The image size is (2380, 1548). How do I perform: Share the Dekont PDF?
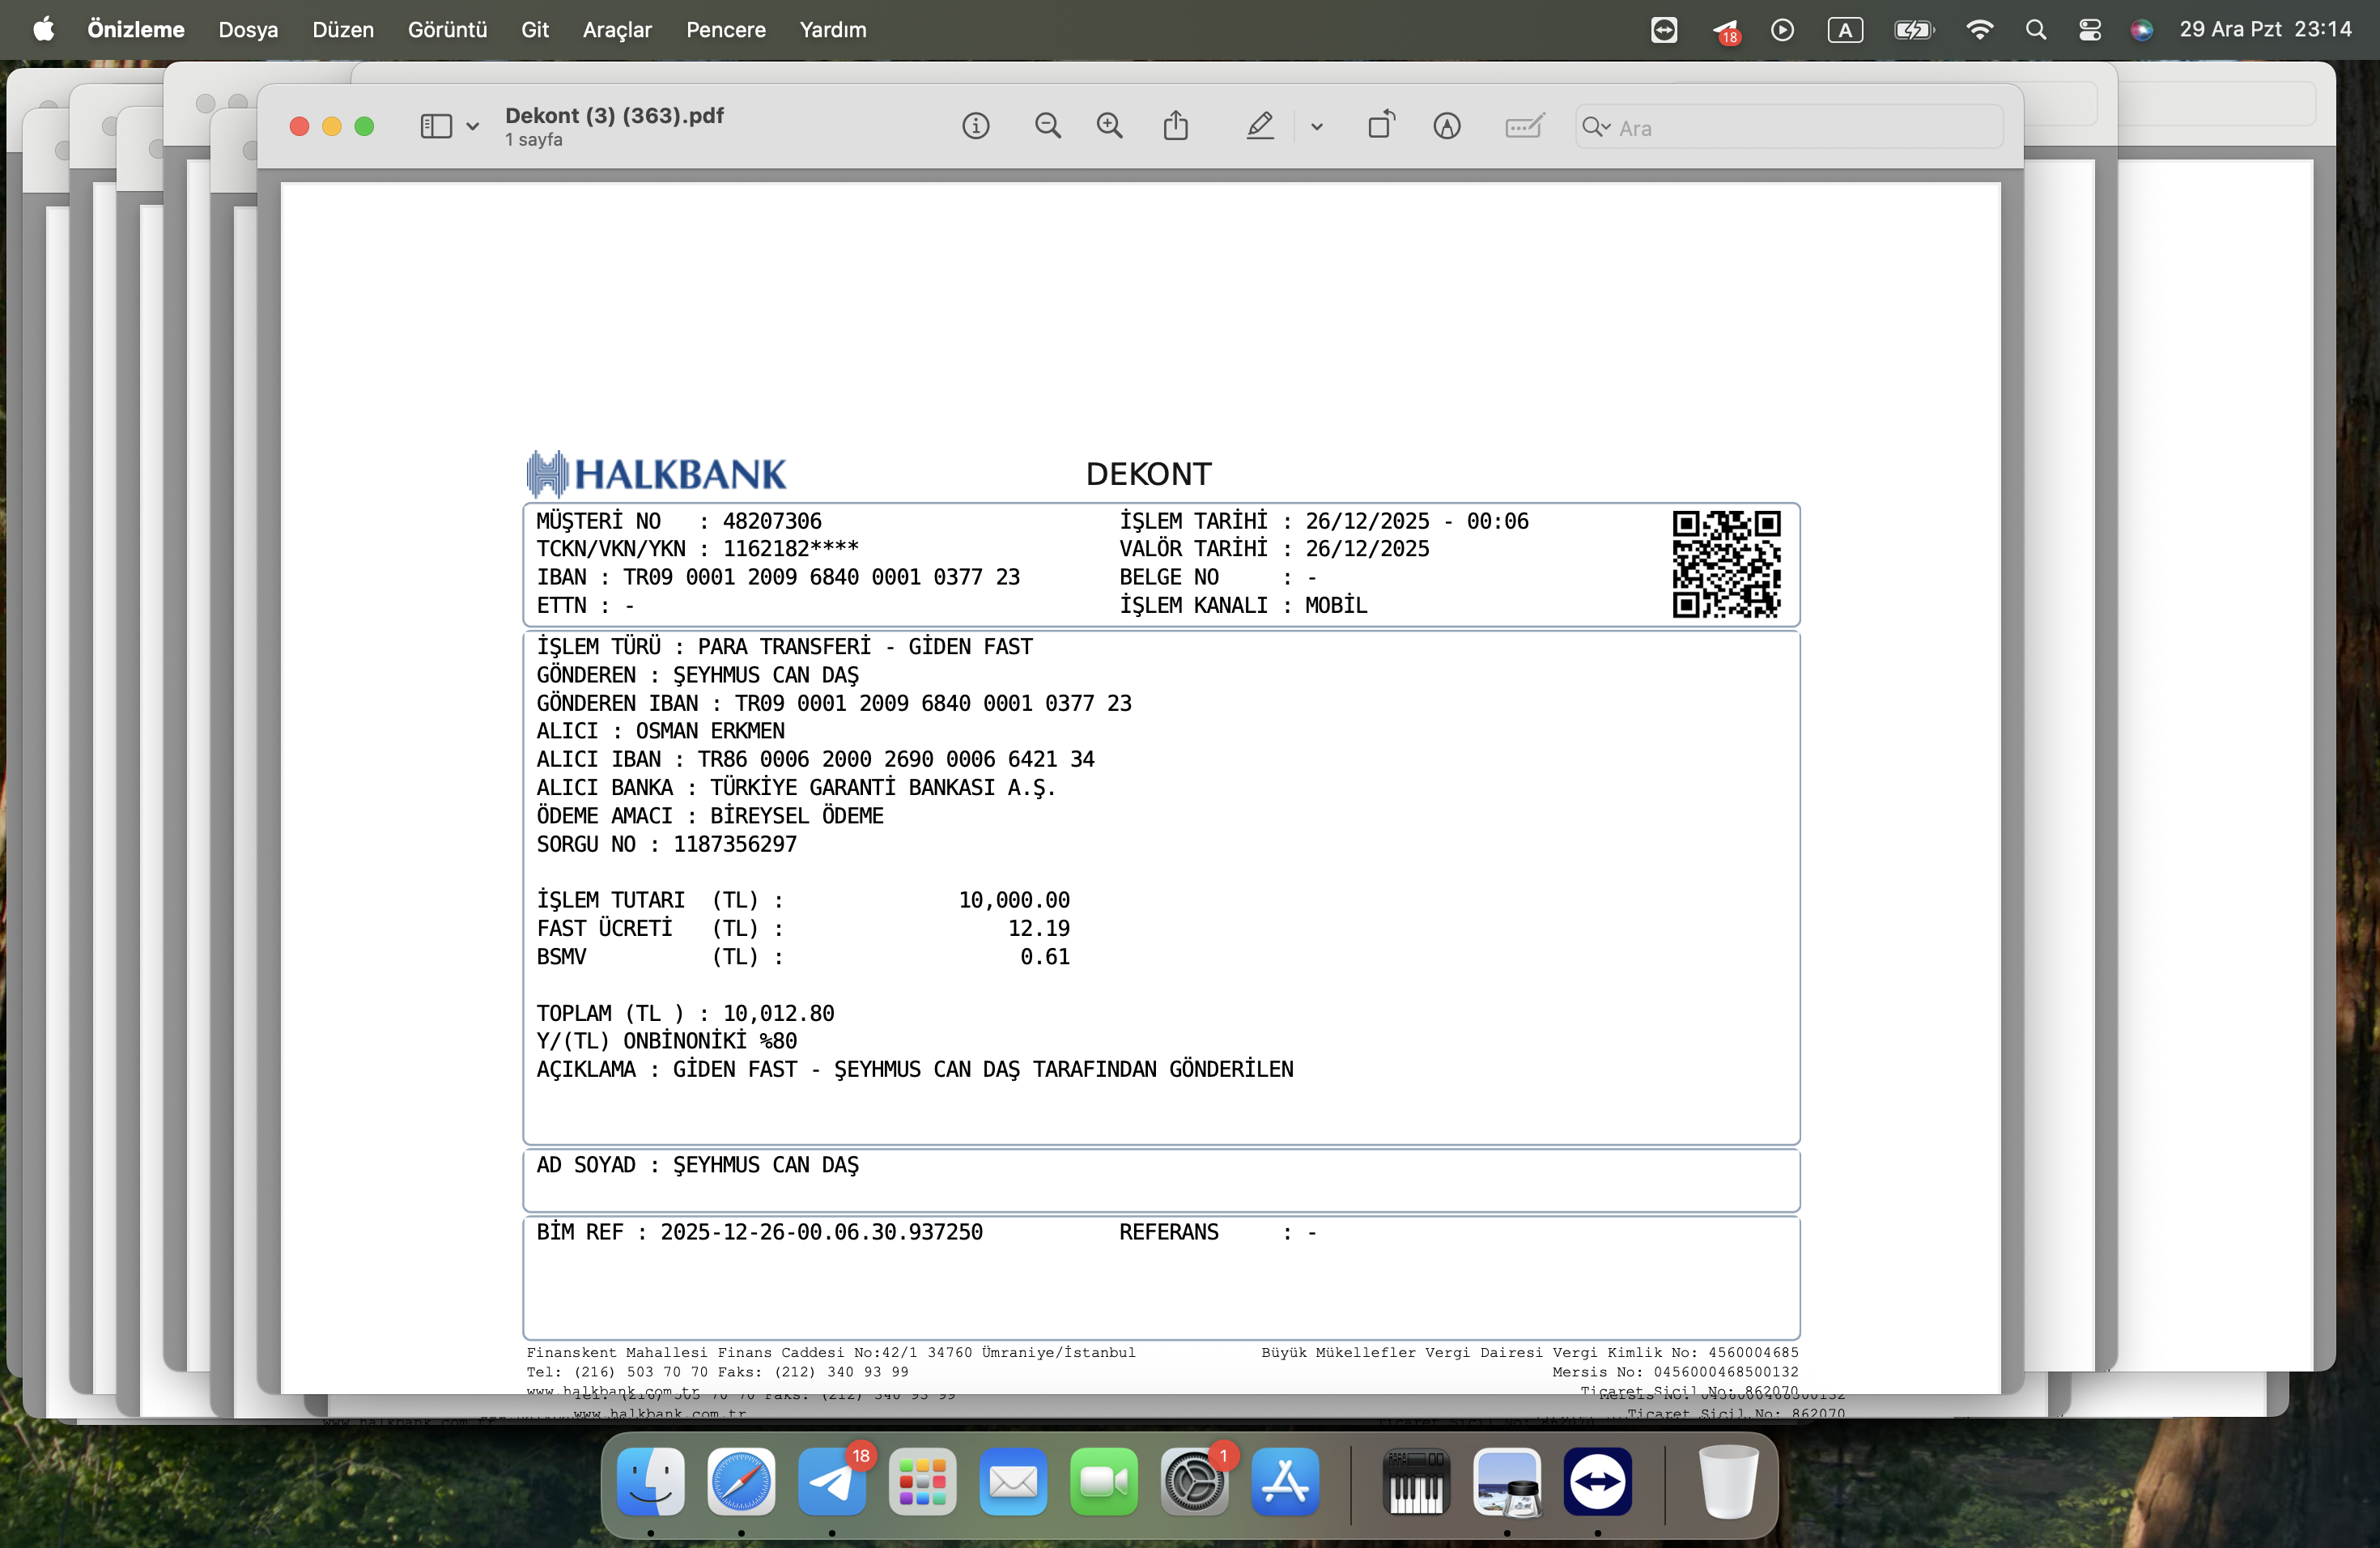pyautogui.click(x=1176, y=125)
